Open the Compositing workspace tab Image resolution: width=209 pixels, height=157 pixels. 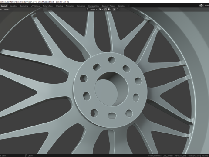coord(94,6)
